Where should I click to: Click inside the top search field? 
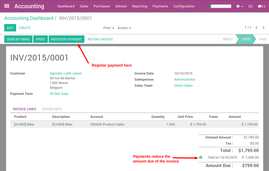pos(220,6)
